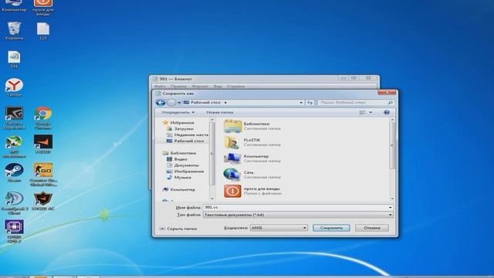Select Компьютер in the file list

[252, 158]
